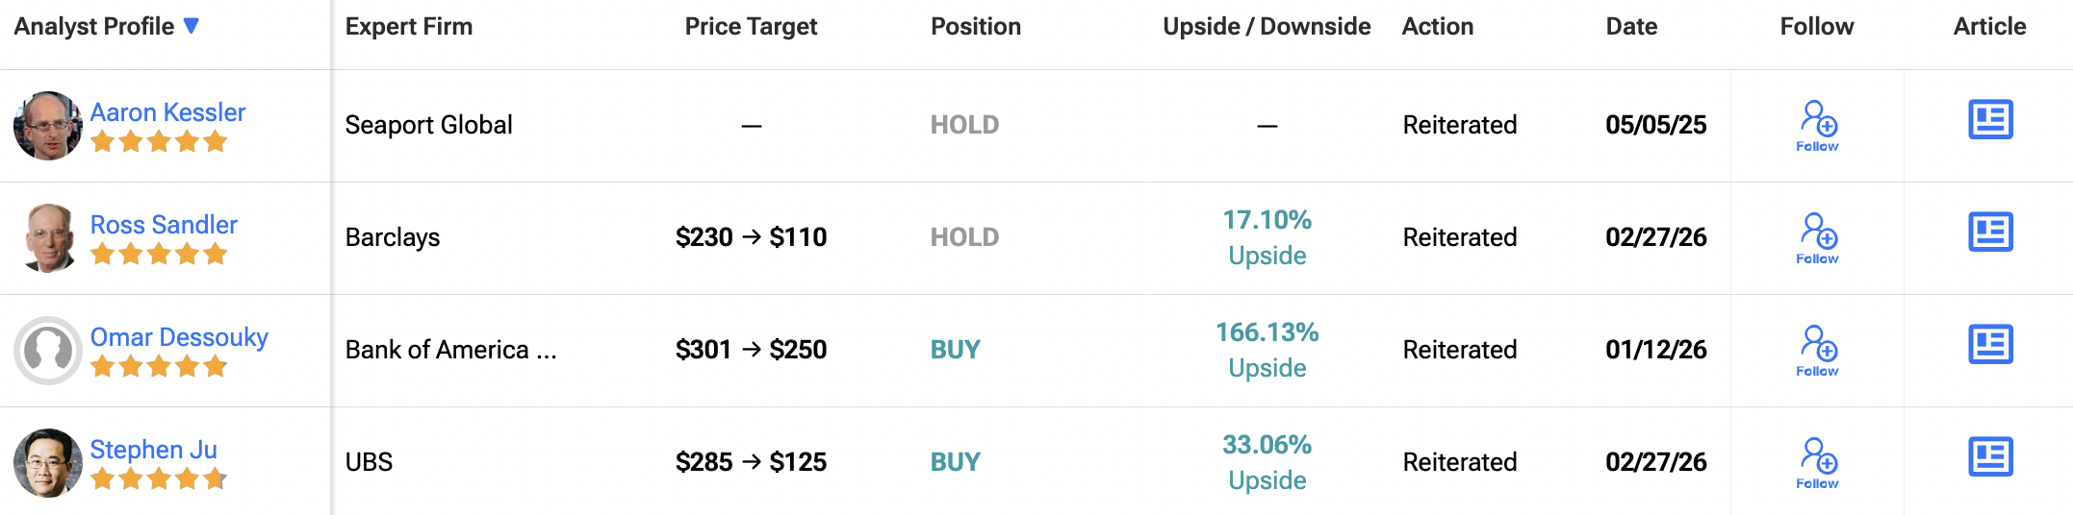Follow analyst Ross Sandler
Viewport: 2073px width, 515px height.
pos(1817,238)
